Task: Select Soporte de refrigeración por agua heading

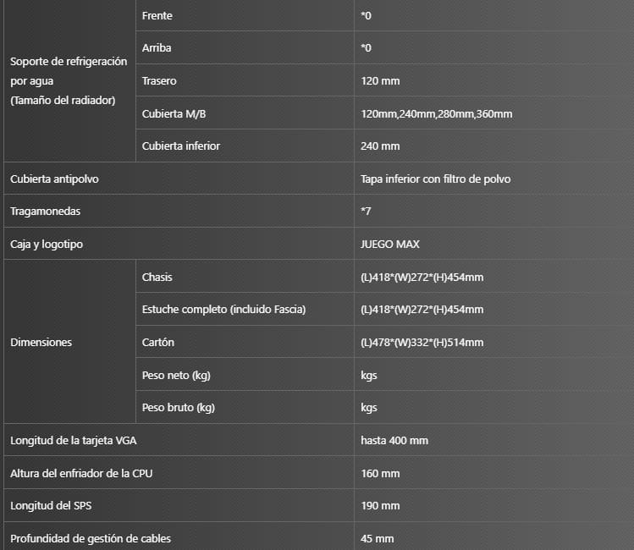Action: pos(69,81)
